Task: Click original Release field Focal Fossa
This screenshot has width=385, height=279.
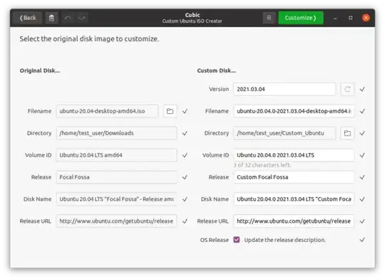Action: (x=116, y=177)
